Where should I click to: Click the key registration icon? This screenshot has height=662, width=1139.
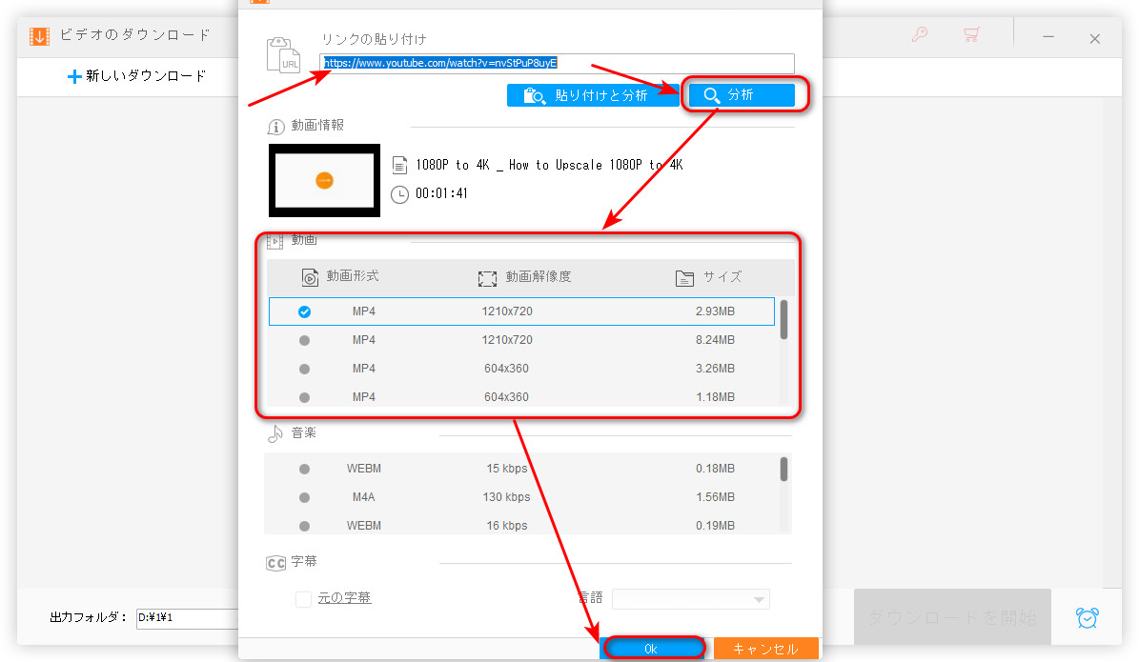point(920,36)
